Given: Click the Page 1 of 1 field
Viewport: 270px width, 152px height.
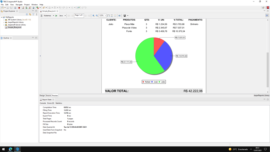Looking at the screenshot, I should coord(79,15).
